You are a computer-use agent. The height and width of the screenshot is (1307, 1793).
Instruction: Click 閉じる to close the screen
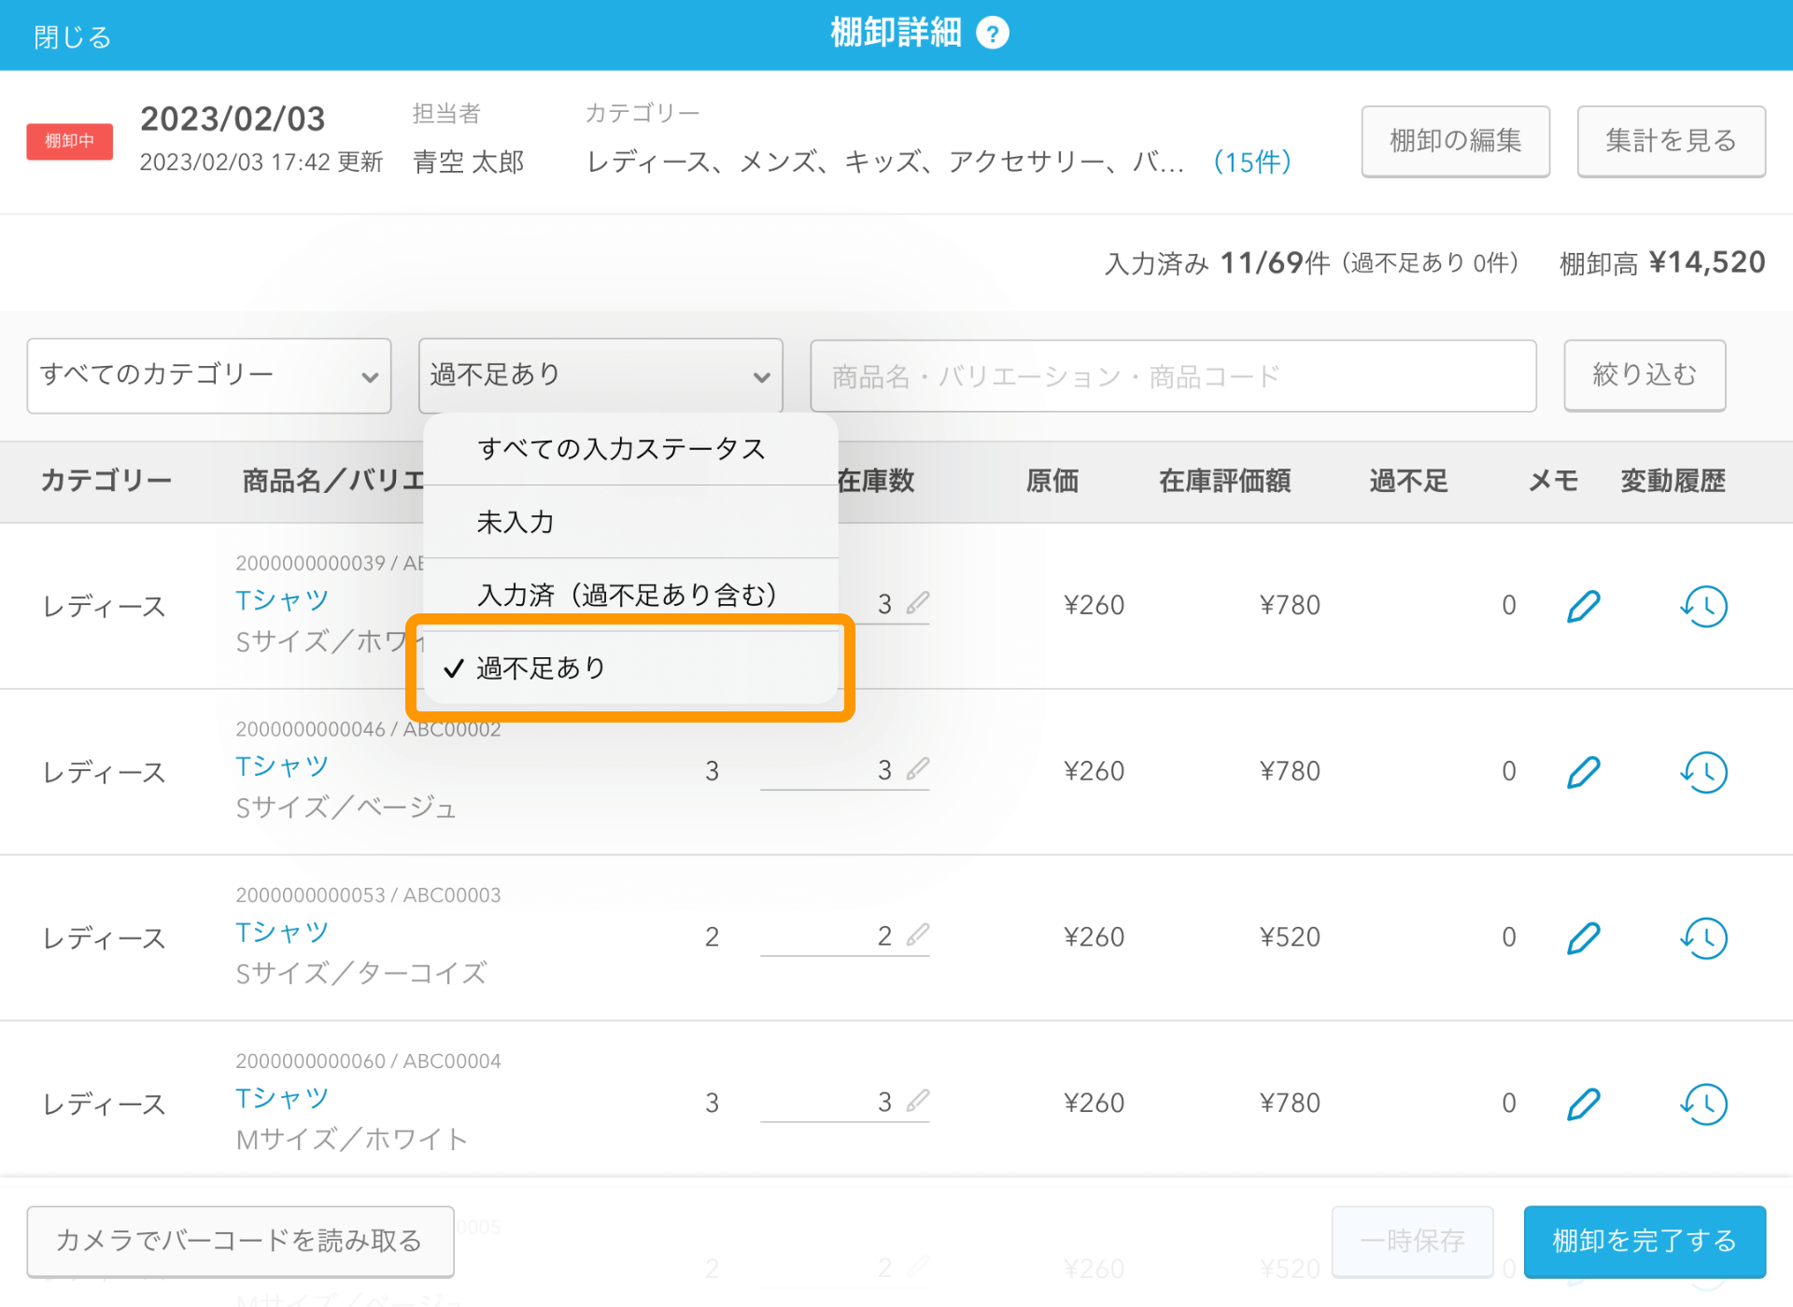pyautogui.click(x=73, y=37)
